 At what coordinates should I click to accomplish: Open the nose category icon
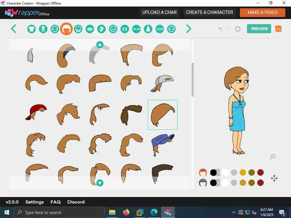pos(148,29)
